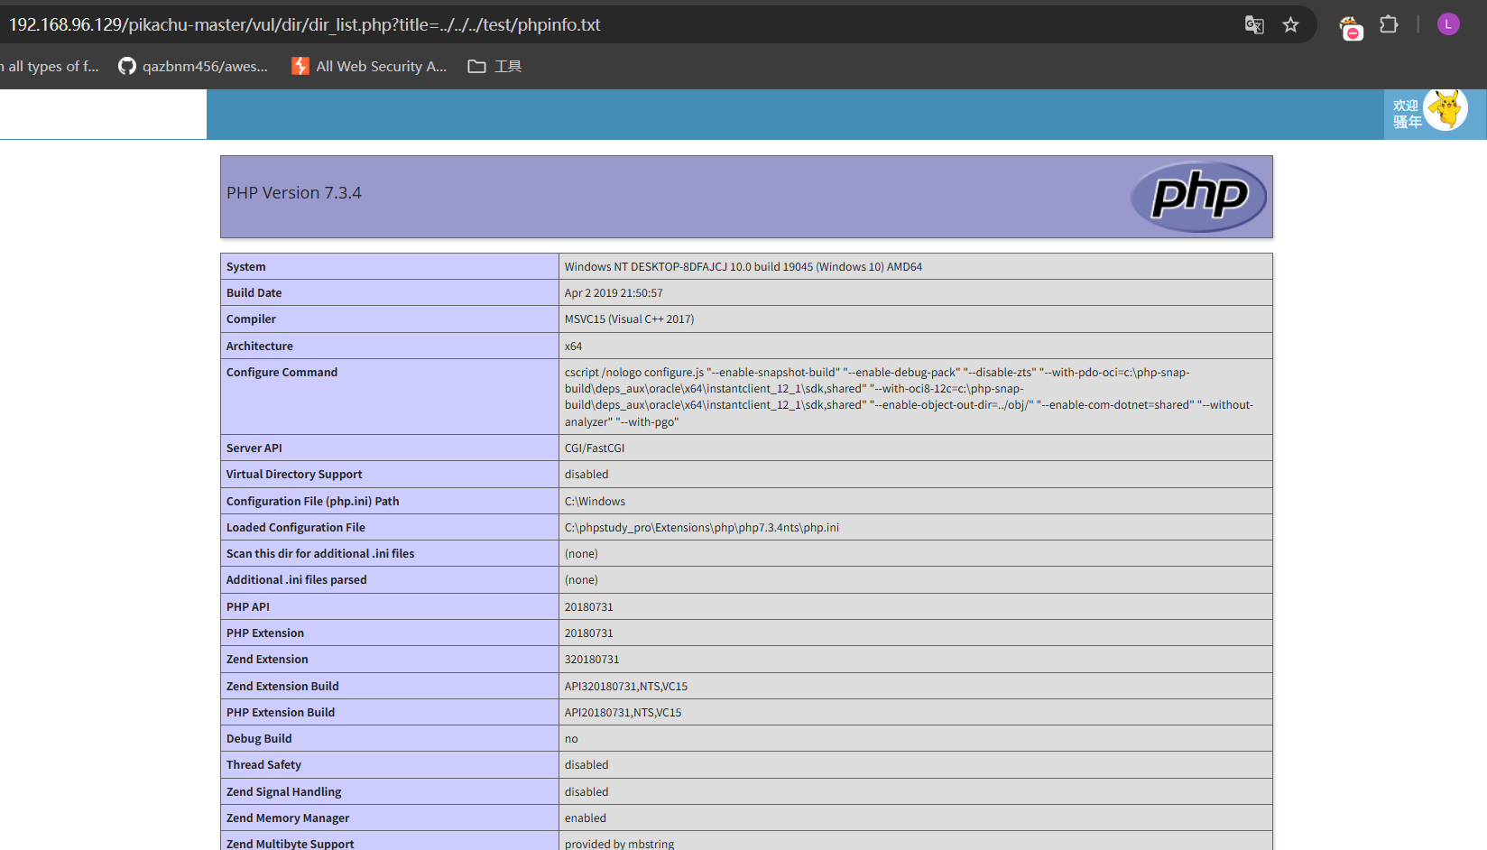Open the bookmark ending in 'all types of f...'
The height and width of the screenshot is (850, 1487).
pos(50,66)
